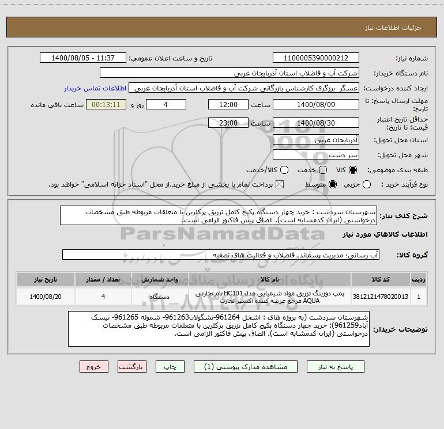Click price validity date 1400/08/30
The image size is (444, 429).
[x=316, y=123]
